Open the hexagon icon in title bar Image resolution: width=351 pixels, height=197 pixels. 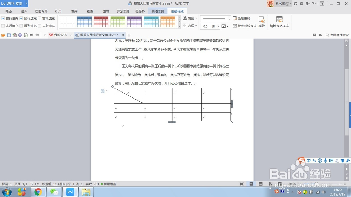pos(302,4)
